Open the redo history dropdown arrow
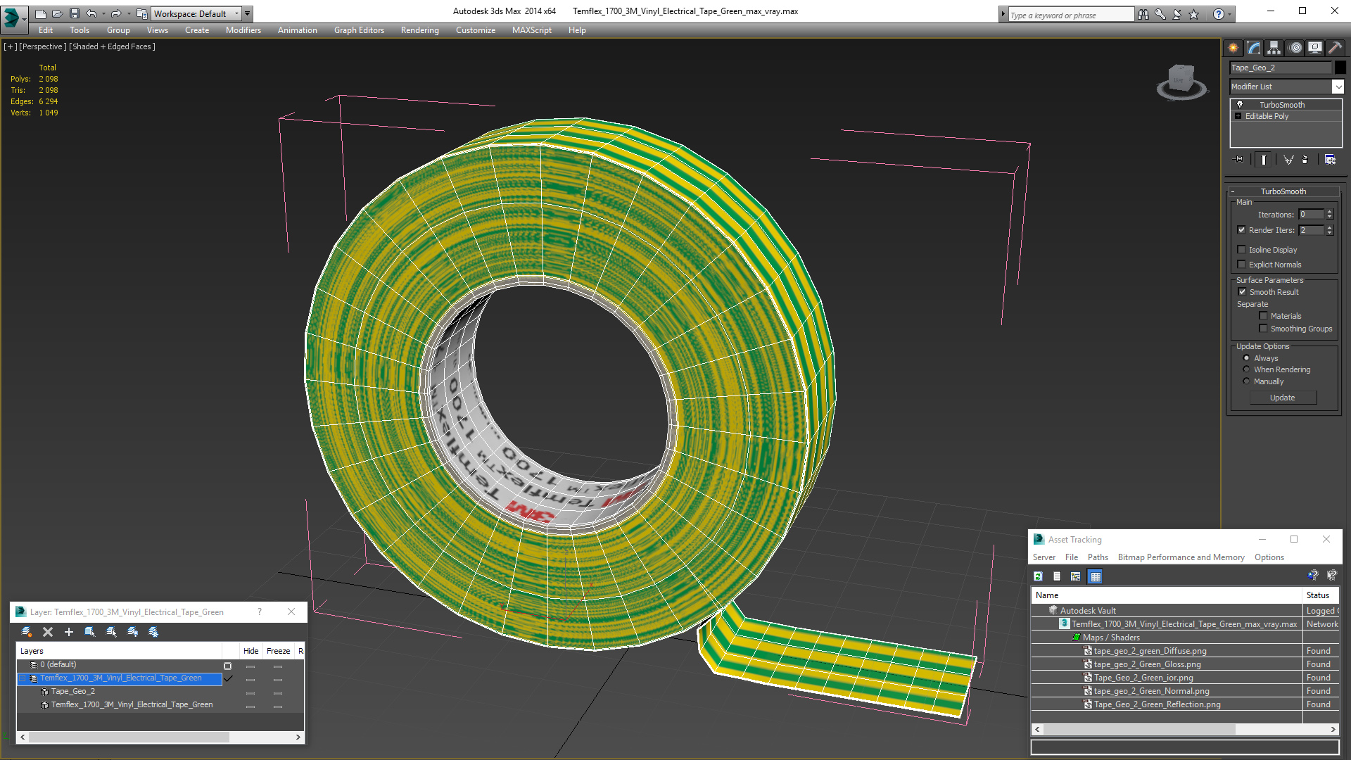Image resolution: width=1351 pixels, height=760 pixels. coord(129,13)
